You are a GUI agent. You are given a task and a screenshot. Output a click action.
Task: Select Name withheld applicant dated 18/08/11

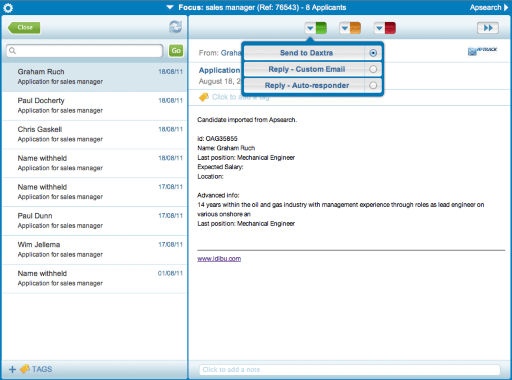(94, 163)
